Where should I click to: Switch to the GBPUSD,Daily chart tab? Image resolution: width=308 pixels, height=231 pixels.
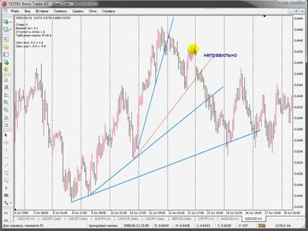pos(182,219)
